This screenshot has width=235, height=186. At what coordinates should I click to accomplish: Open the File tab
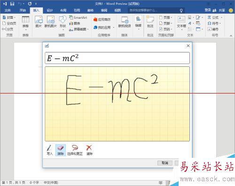8,10
